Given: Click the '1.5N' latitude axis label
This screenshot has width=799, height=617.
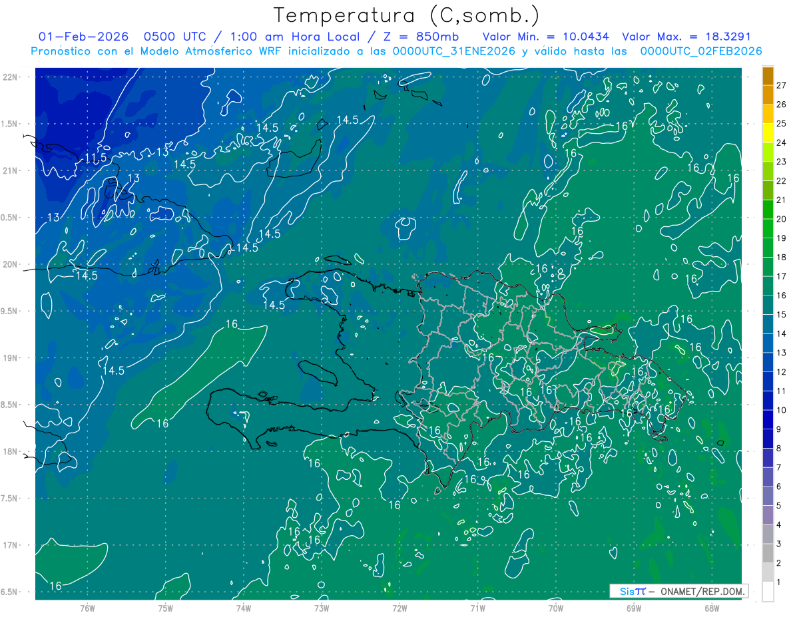Looking at the screenshot, I should [x=10, y=124].
